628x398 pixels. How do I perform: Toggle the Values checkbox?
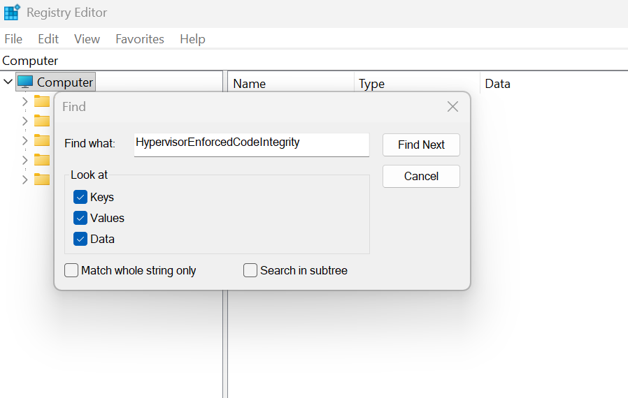click(80, 218)
